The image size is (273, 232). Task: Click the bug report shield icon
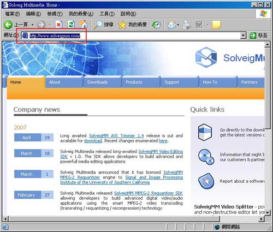tap(206, 181)
